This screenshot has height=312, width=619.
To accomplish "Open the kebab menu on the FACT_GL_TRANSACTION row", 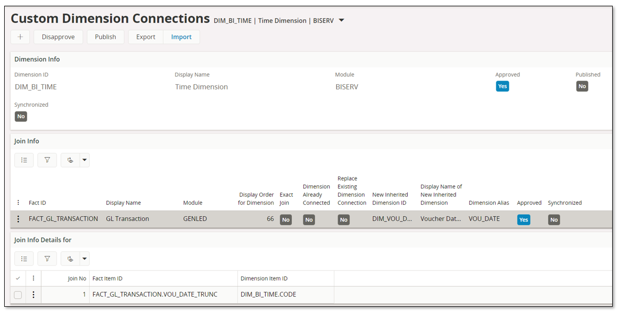I will (x=18, y=218).
